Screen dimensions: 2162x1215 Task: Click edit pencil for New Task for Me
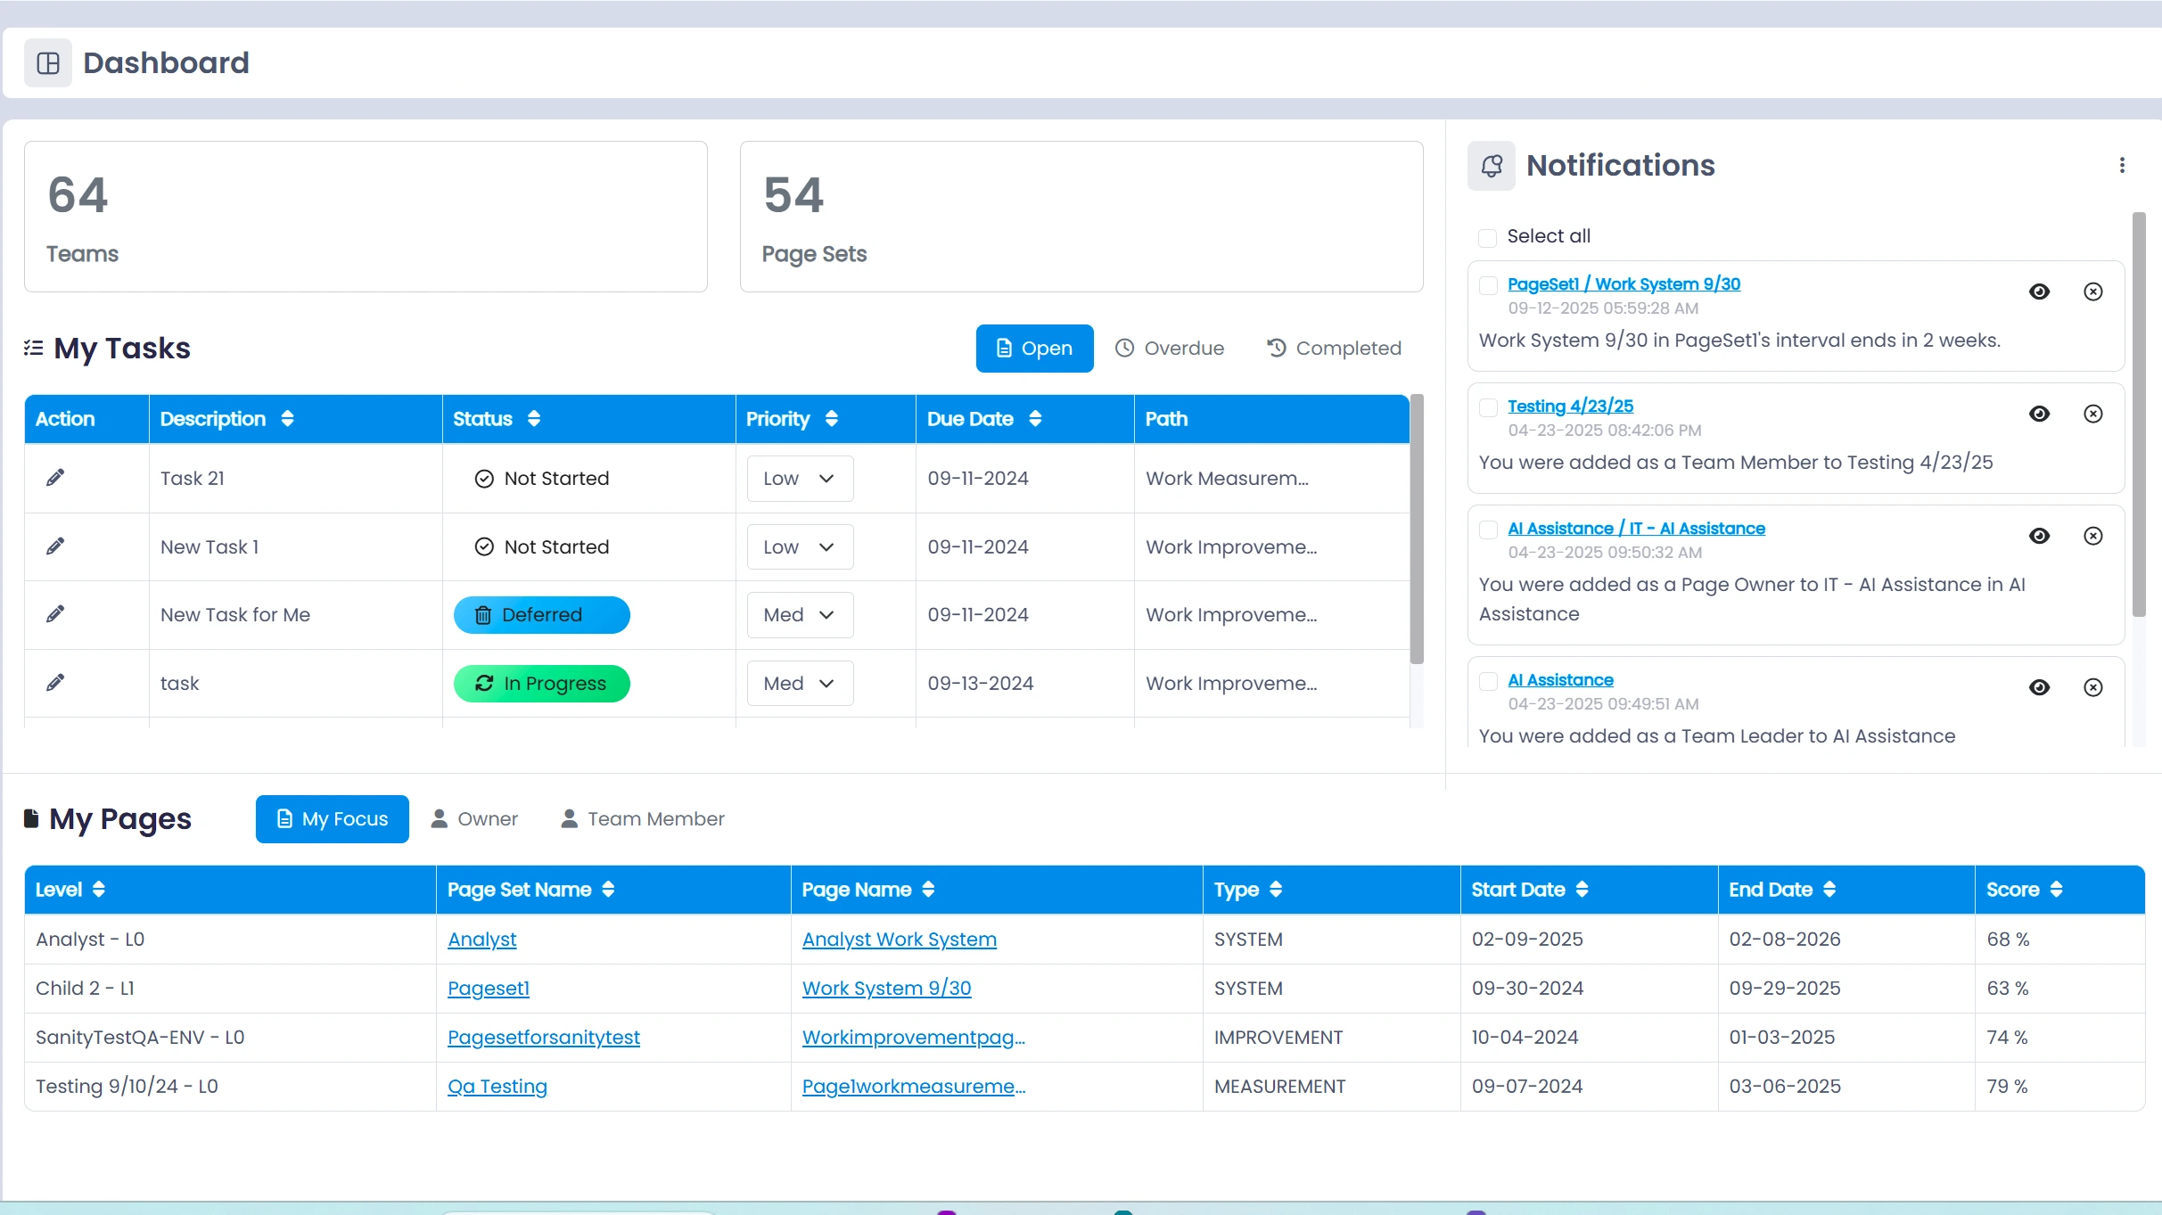[x=55, y=614]
